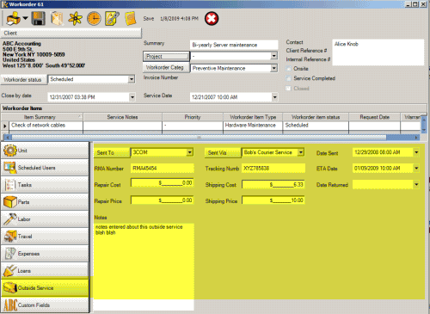
Task: Expand the Workorder status dropdown
Action: click(132, 79)
